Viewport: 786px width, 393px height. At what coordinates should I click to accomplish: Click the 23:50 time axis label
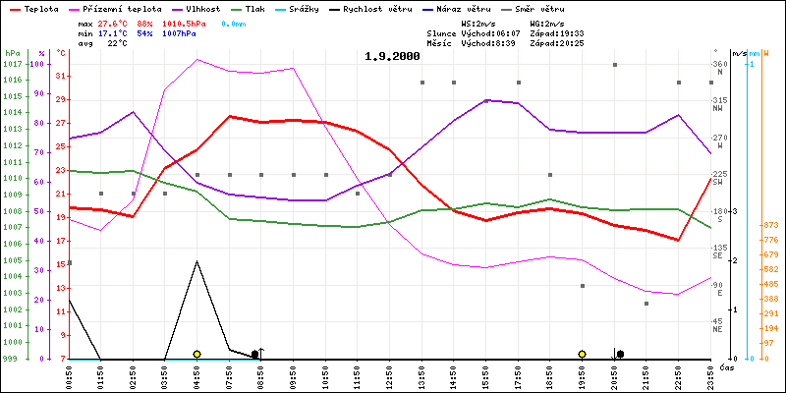tap(711, 374)
